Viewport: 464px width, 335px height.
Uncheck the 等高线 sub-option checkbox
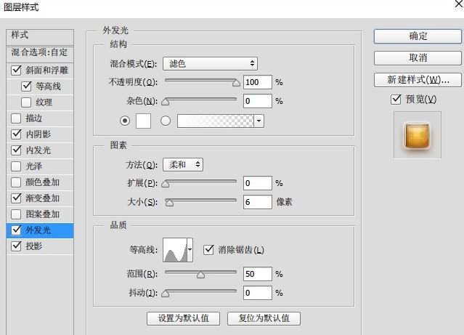[26, 86]
